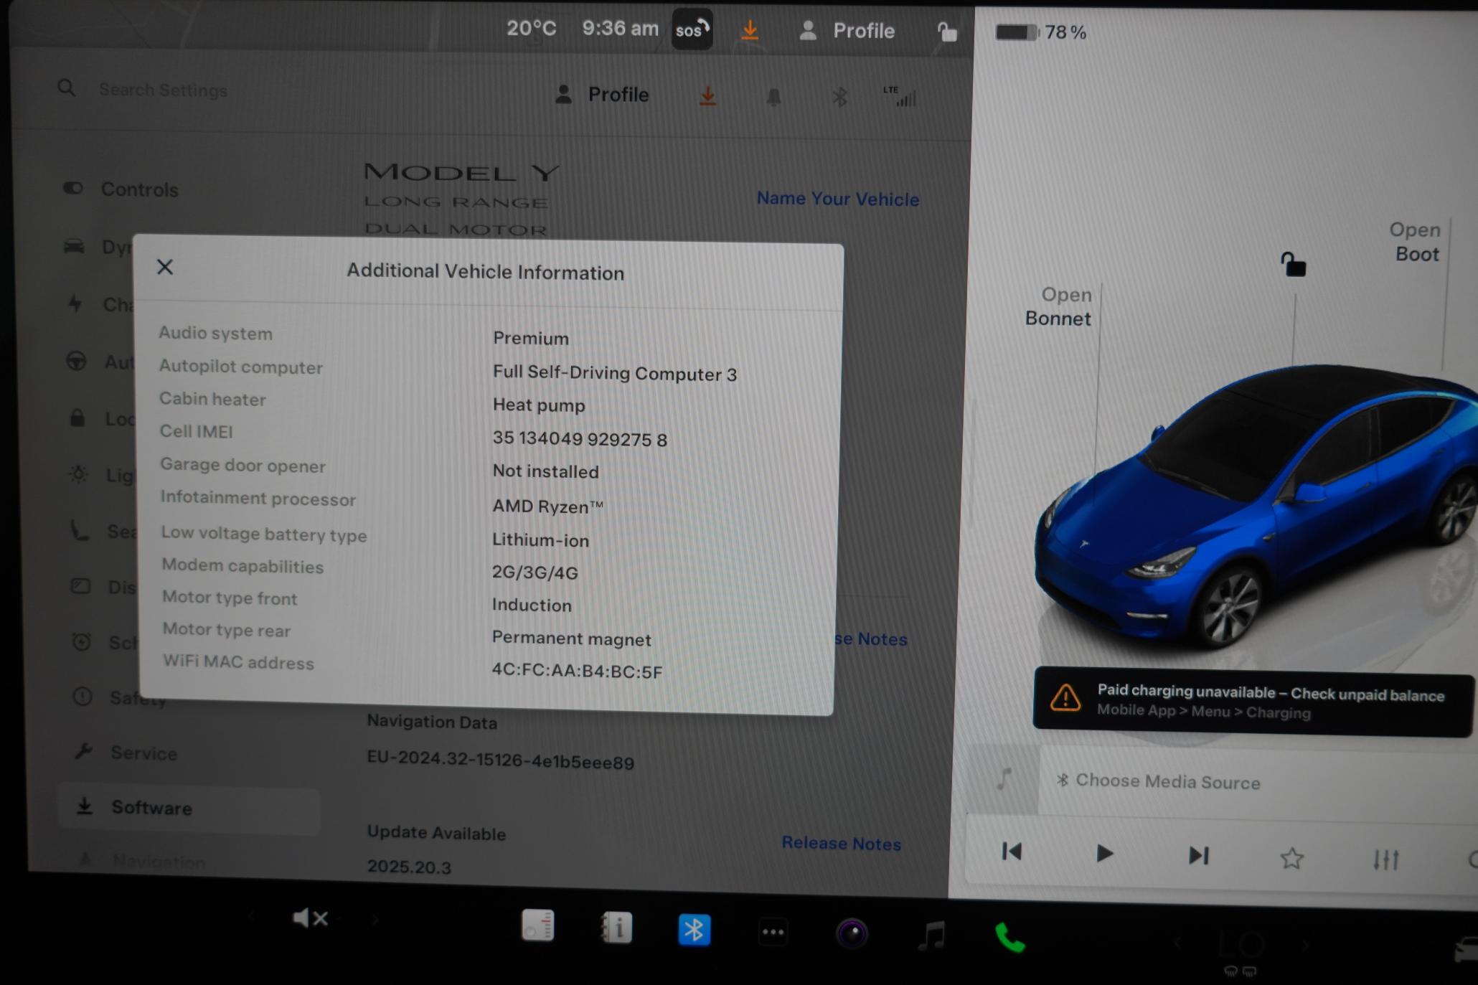
Task: Tap the Paid charging unavailable alert banner
Action: click(x=1253, y=702)
